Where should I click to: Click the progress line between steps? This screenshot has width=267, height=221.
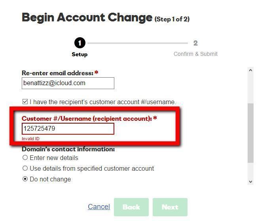(x=137, y=43)
